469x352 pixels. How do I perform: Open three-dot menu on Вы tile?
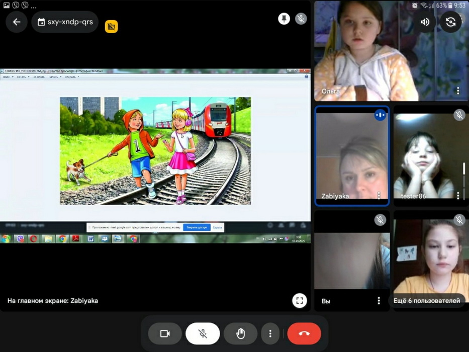pos(379,301)
